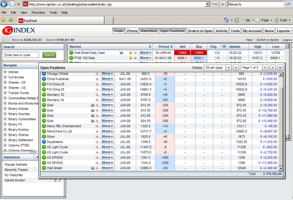Click the green Refresh page icon
293x200 pixels.
point(215,4)
